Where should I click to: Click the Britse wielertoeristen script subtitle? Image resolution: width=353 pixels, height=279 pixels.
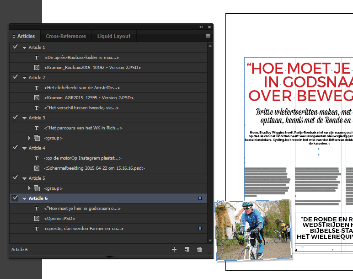tap(304, 116)
